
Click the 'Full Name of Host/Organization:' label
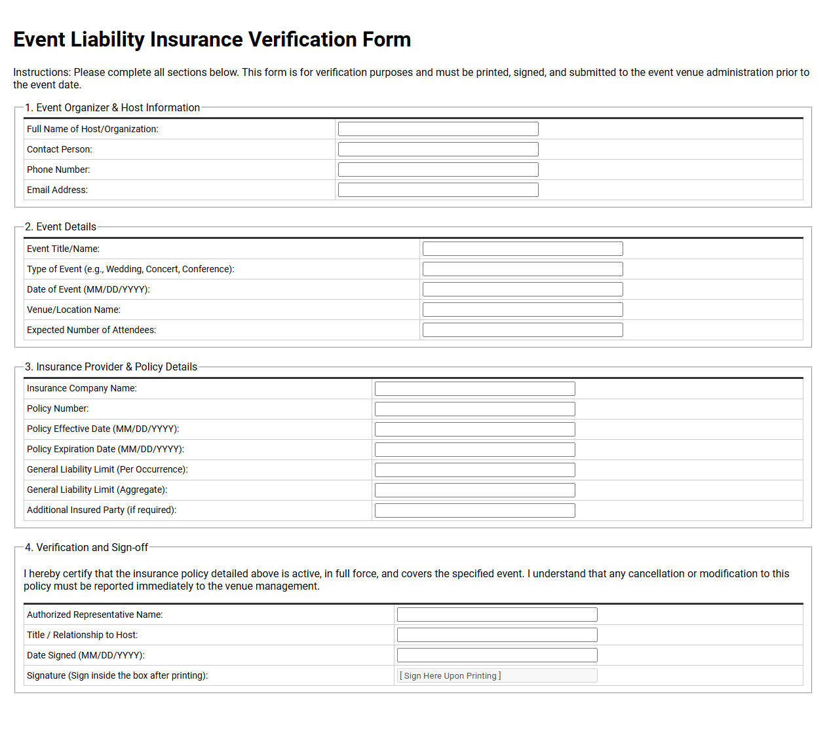(x=92, y=129)
